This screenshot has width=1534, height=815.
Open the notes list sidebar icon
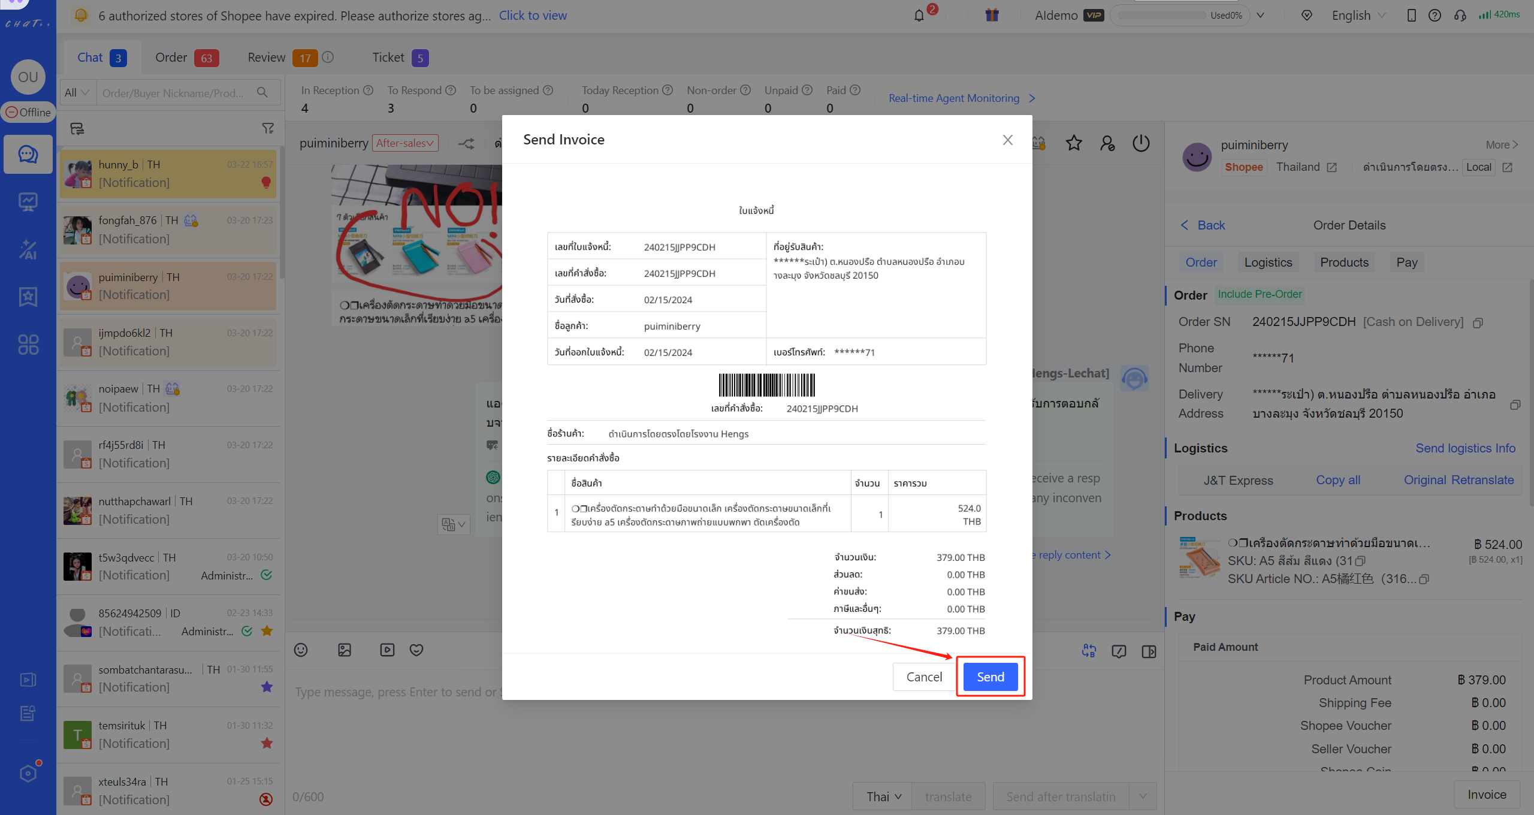[28, 713]
